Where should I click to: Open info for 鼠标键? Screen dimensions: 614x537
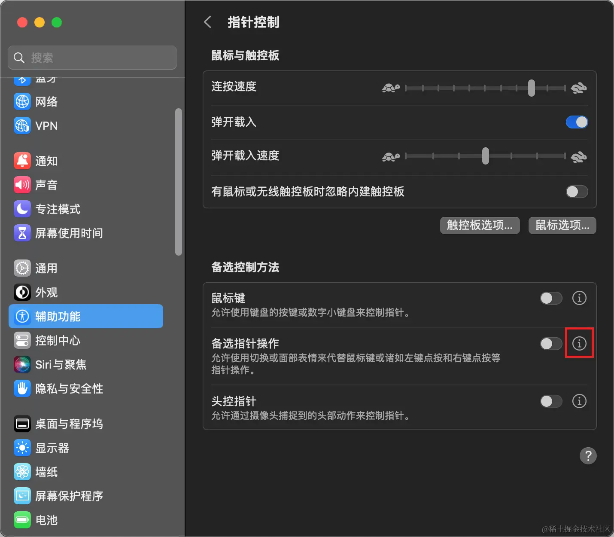(x=579, y=298)
